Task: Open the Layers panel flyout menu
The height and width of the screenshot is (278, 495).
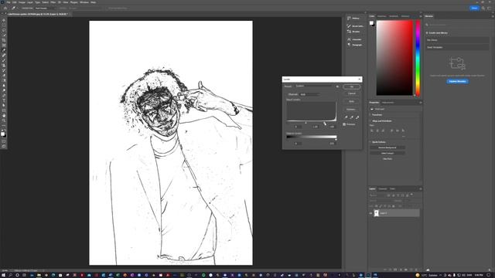Action: click(420, 189)
